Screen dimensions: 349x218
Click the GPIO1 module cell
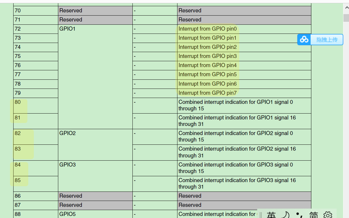coord(67,29)
